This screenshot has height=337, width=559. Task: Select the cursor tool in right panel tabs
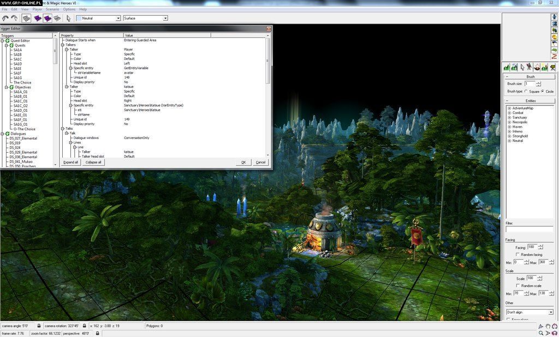pos(522,67)
